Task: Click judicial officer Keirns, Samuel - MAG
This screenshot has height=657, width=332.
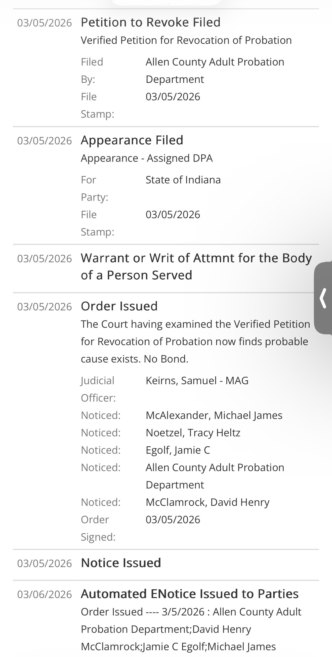Action: coord(197,381)
